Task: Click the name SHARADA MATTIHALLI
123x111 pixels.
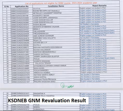Action: pos(42,54)
